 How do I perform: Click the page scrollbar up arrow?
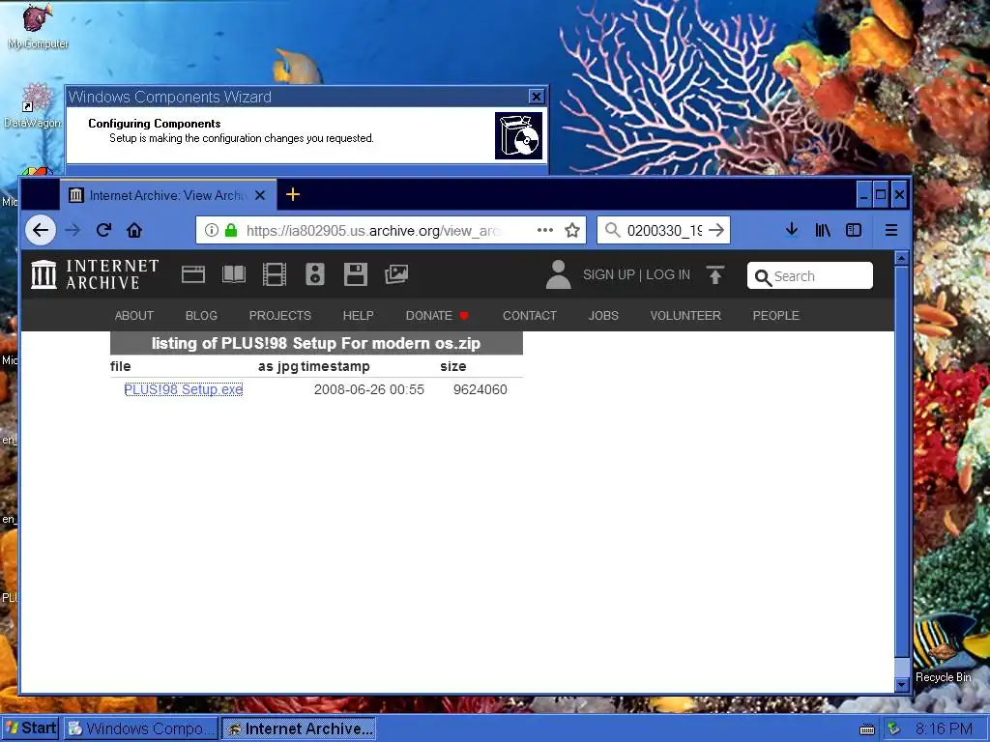[902, 258]
